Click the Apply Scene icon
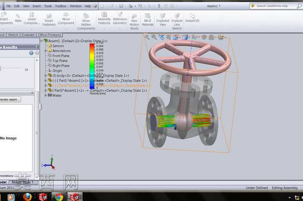Viewport: 303px width, 201px height. click(x=211, y=37)
